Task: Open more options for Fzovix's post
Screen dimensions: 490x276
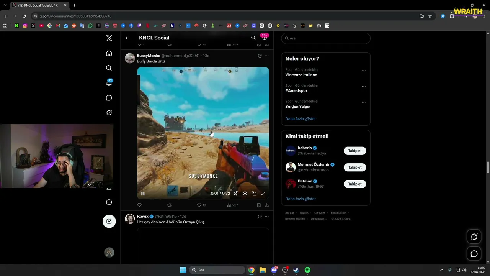Action: point(267,217)
